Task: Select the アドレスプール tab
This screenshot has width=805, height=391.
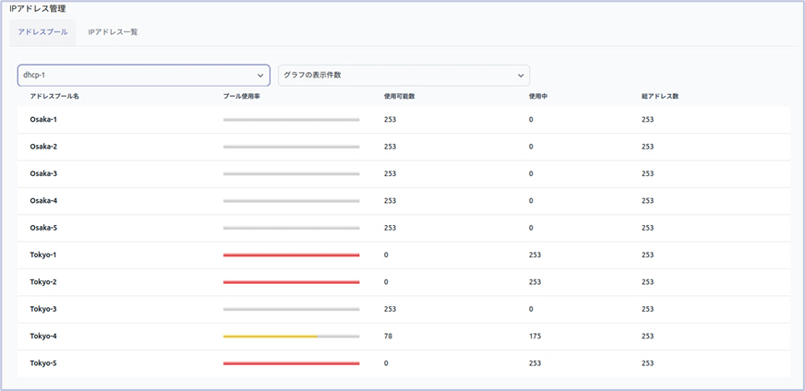Action: [x=42, y=32]
